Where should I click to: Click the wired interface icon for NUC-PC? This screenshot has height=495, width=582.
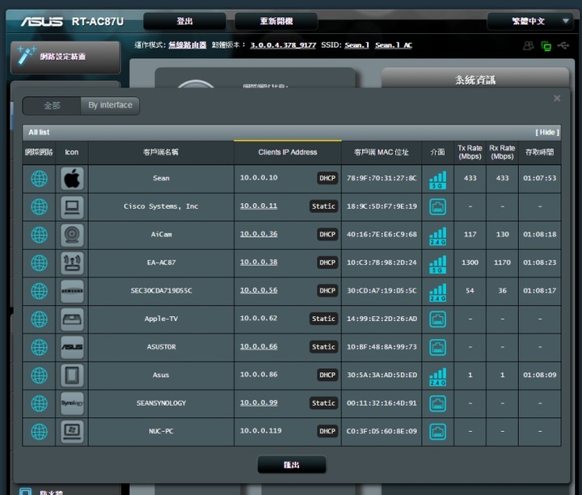pos(437,432)
